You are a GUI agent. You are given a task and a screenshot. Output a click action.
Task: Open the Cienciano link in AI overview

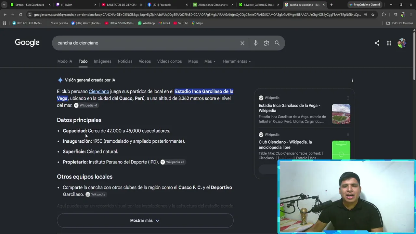(99, 92)
